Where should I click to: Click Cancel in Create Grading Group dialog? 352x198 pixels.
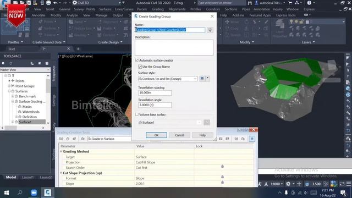tap(179, 135)
